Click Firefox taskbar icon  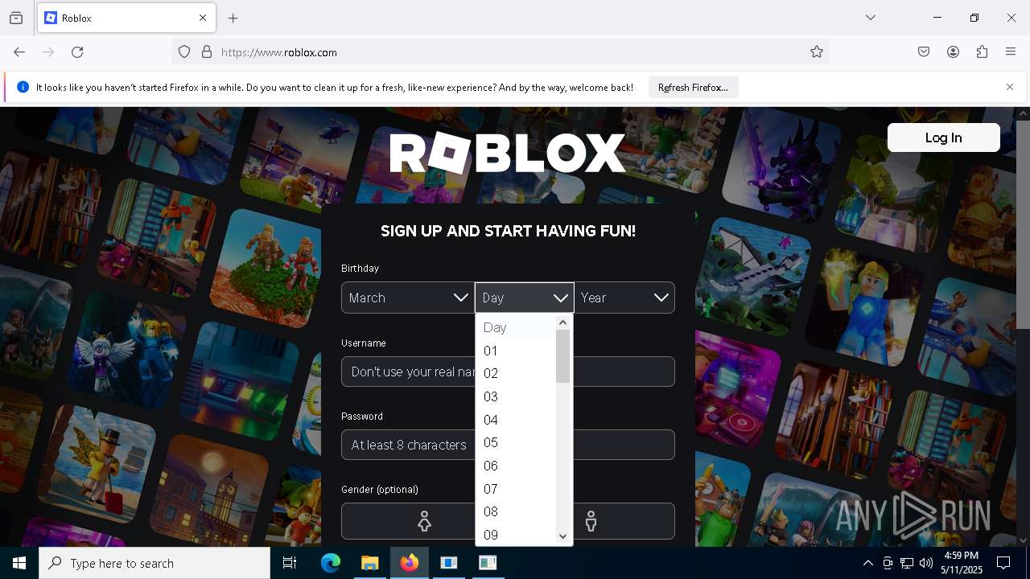coord(410,563)
